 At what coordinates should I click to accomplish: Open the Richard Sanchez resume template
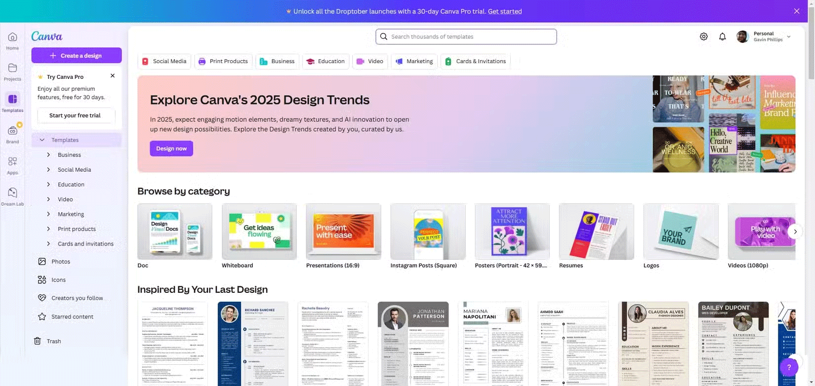253,344
